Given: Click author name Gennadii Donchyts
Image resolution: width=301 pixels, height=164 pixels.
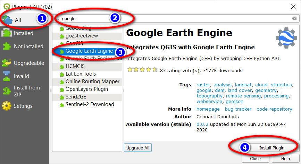Looking at the screenshot, I should point(218,117).
